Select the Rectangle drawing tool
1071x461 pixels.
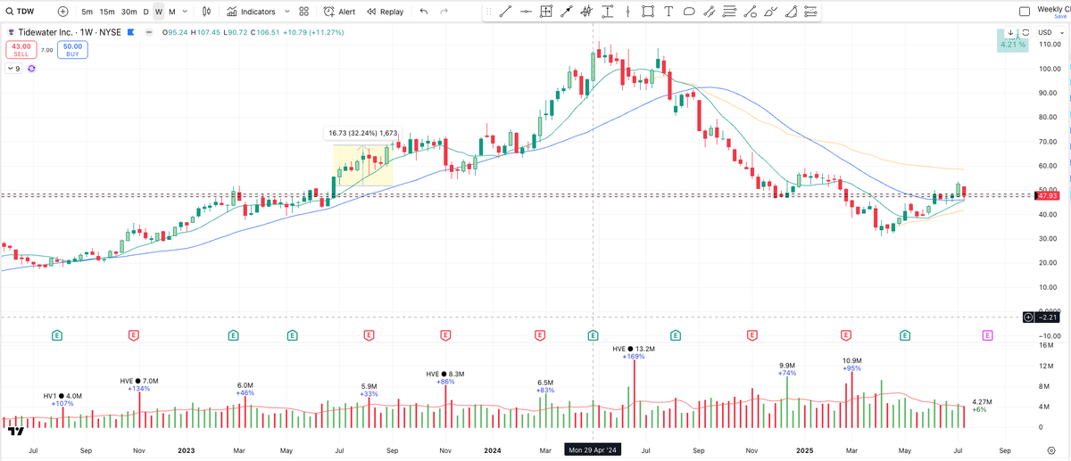tap(647, 12)
